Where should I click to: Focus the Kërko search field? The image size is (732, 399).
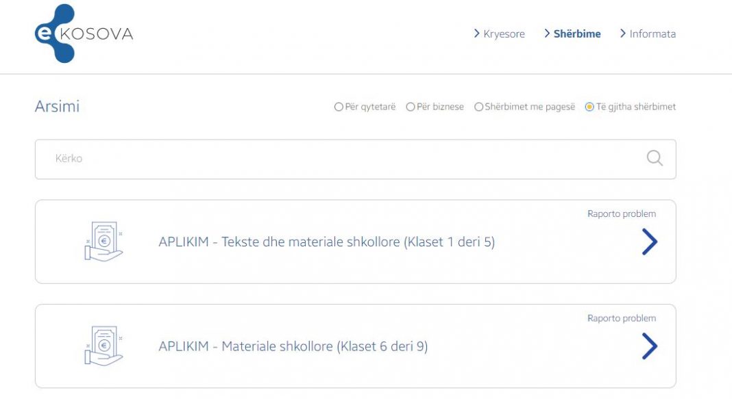(343, 159)
